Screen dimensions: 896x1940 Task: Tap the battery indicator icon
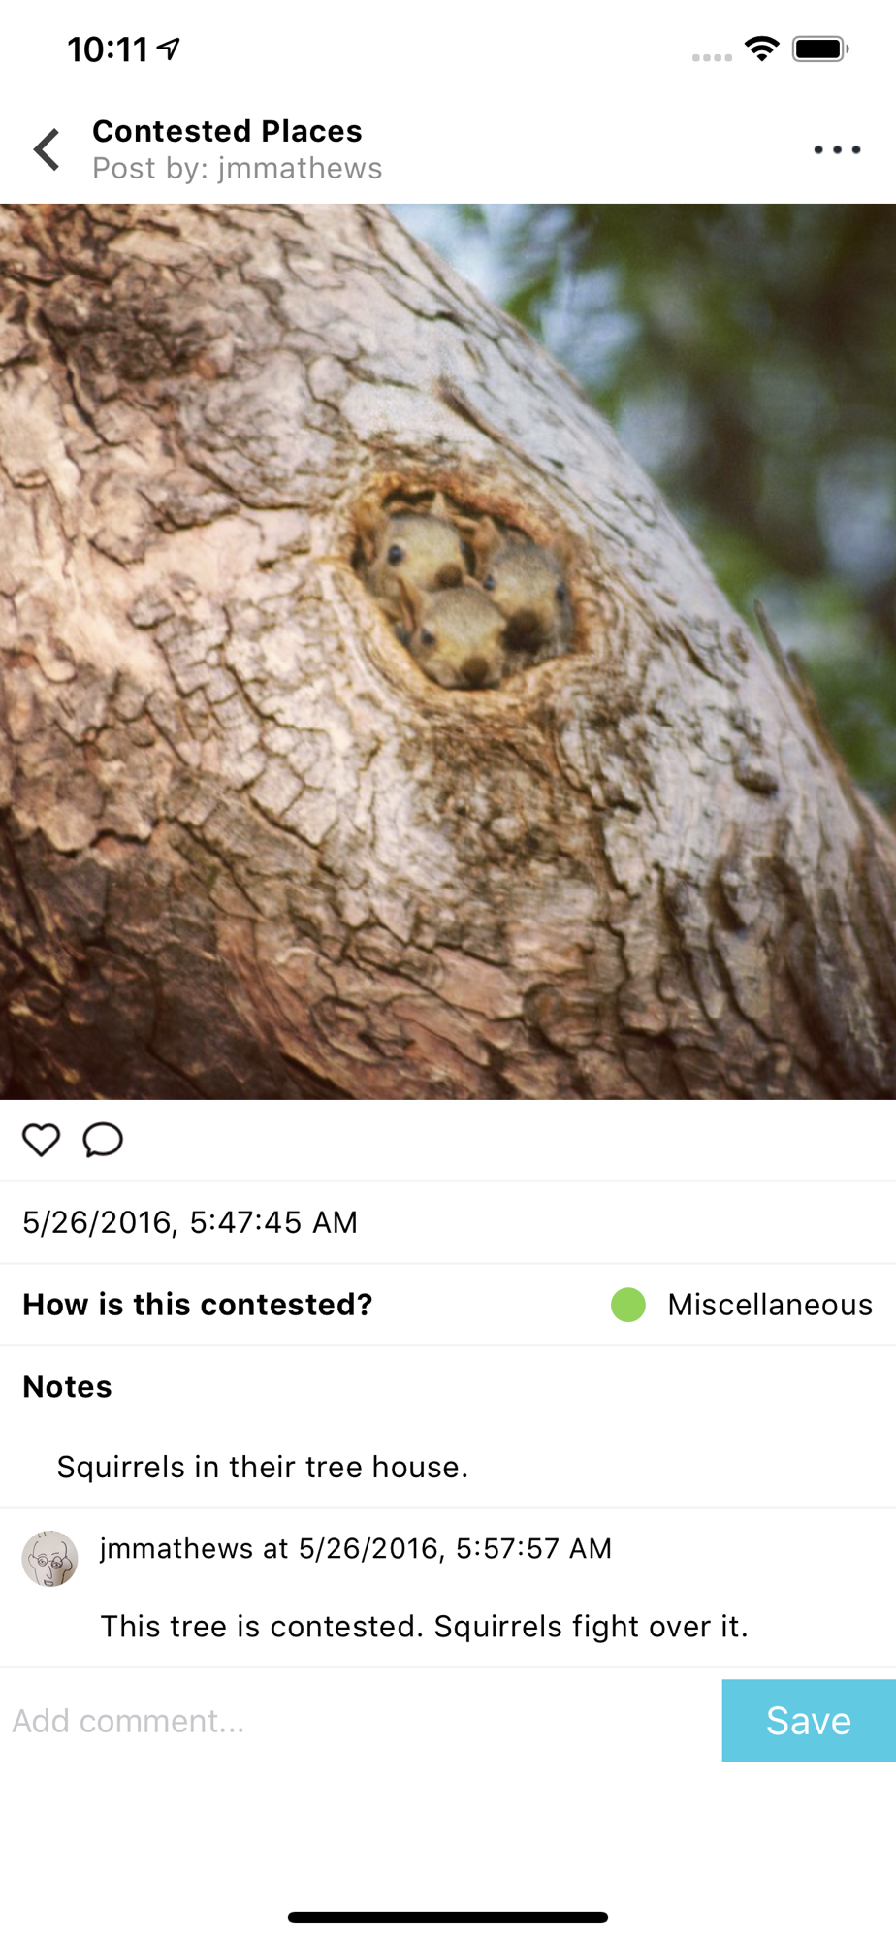click(820, 48)
